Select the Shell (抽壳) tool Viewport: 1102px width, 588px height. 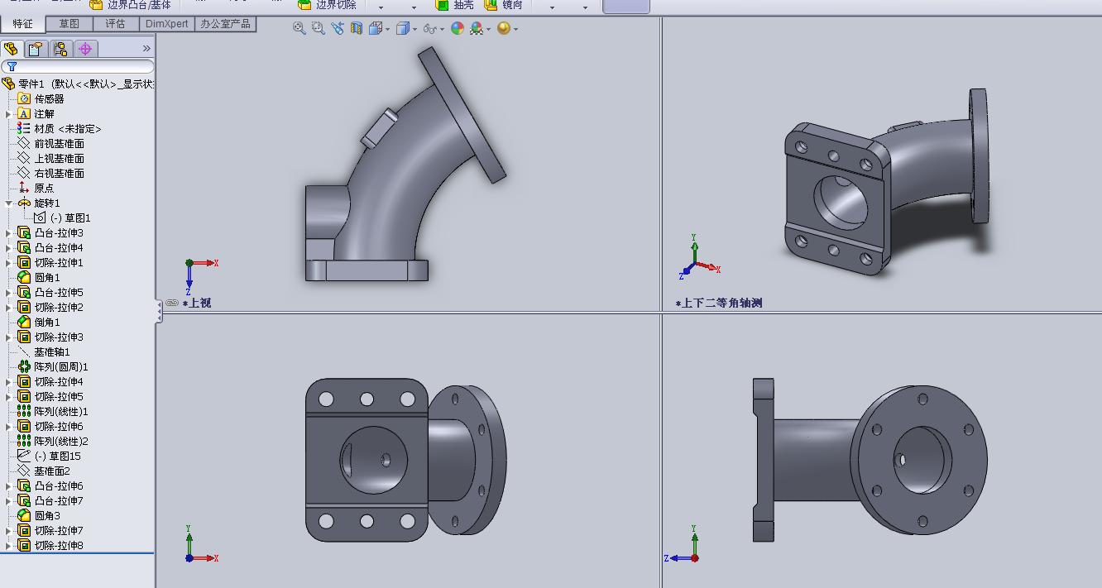click(454, 4)
